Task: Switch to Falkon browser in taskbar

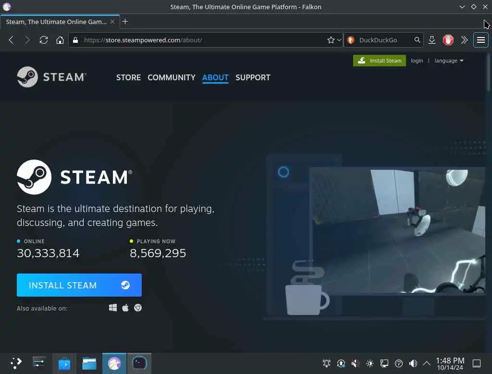Action: click(x=114, y=363)
